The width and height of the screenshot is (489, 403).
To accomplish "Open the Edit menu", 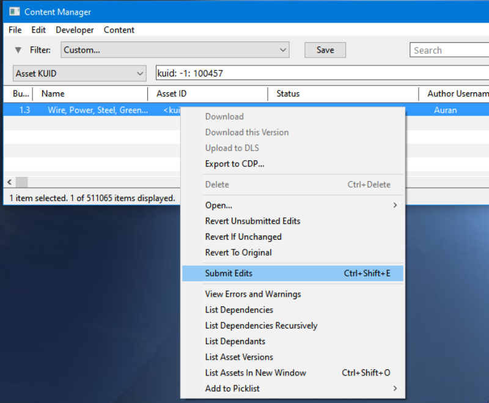I will click(39, 30).
